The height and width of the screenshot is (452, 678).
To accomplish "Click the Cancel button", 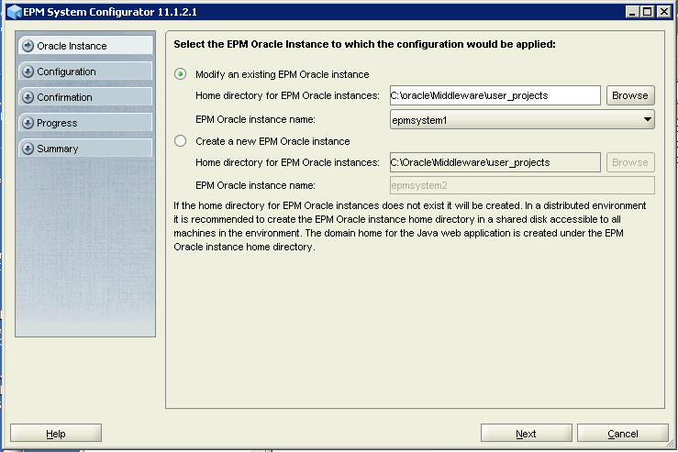I will tap(623, 434).
